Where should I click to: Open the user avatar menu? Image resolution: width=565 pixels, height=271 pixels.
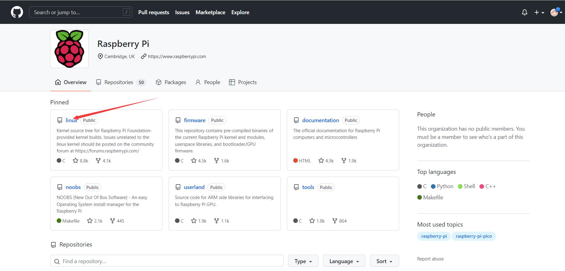point(556,12)
